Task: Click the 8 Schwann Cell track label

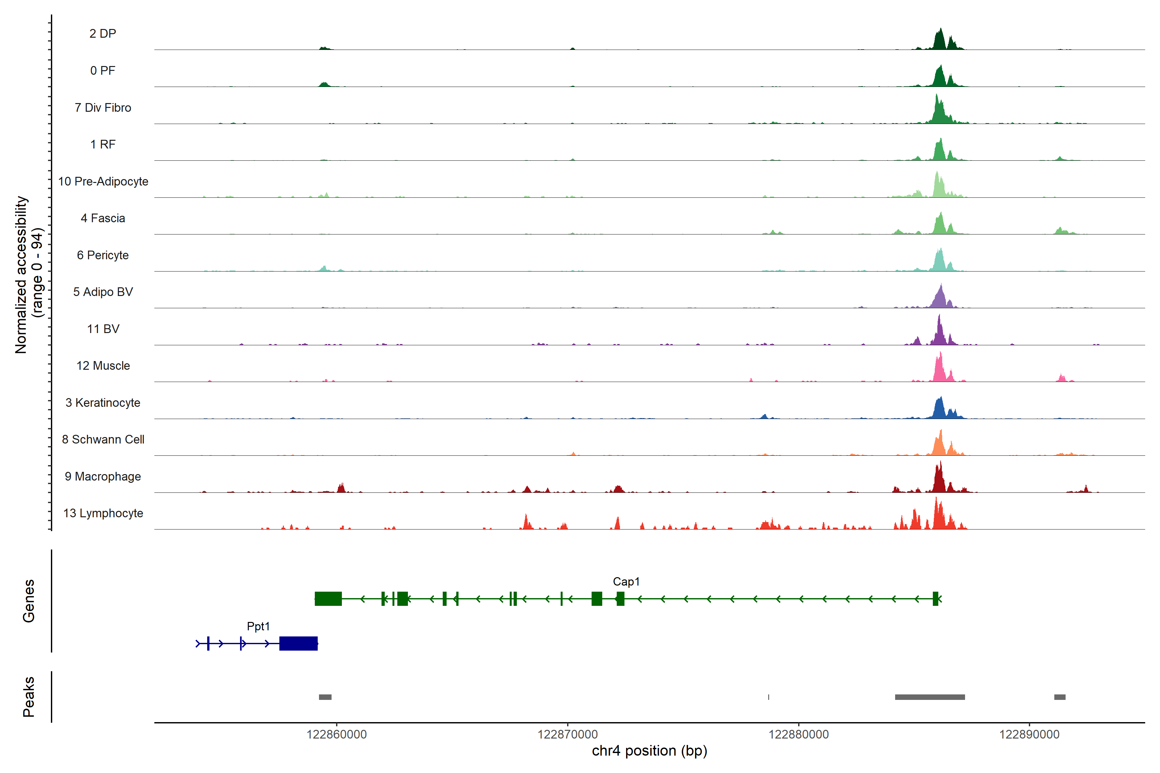Action: click(x=103, y=440)
